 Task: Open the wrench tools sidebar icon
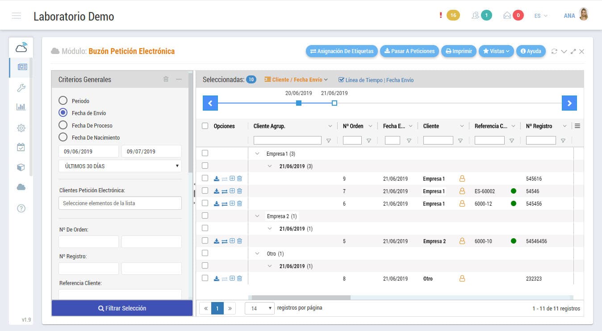pos(21,87)
